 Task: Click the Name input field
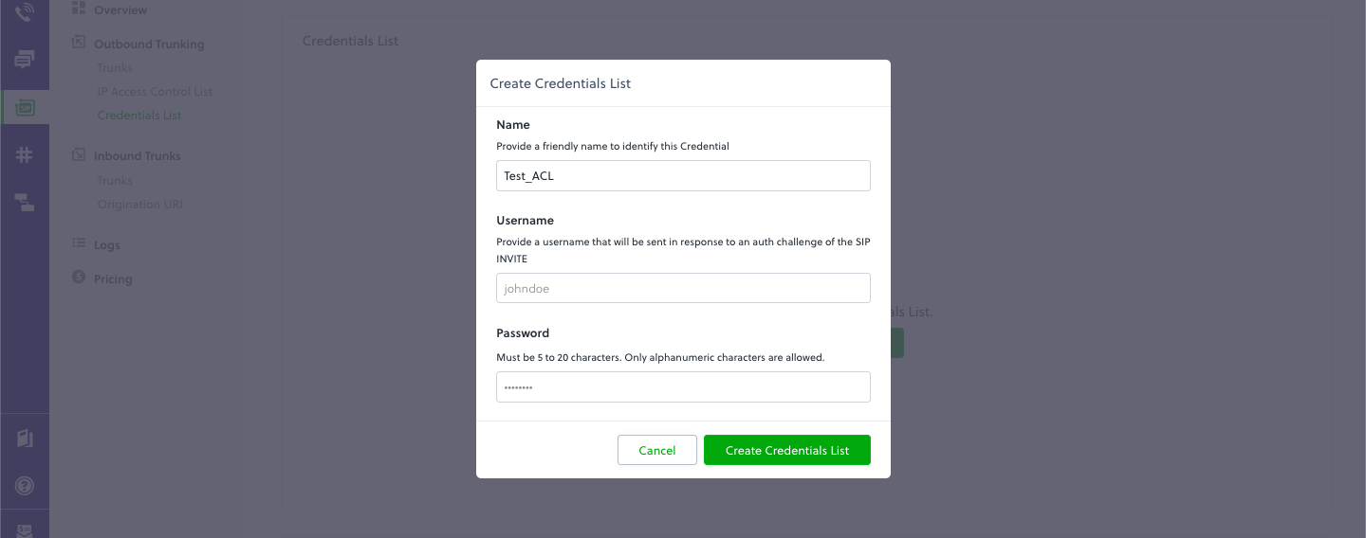[x=683, y=176]
